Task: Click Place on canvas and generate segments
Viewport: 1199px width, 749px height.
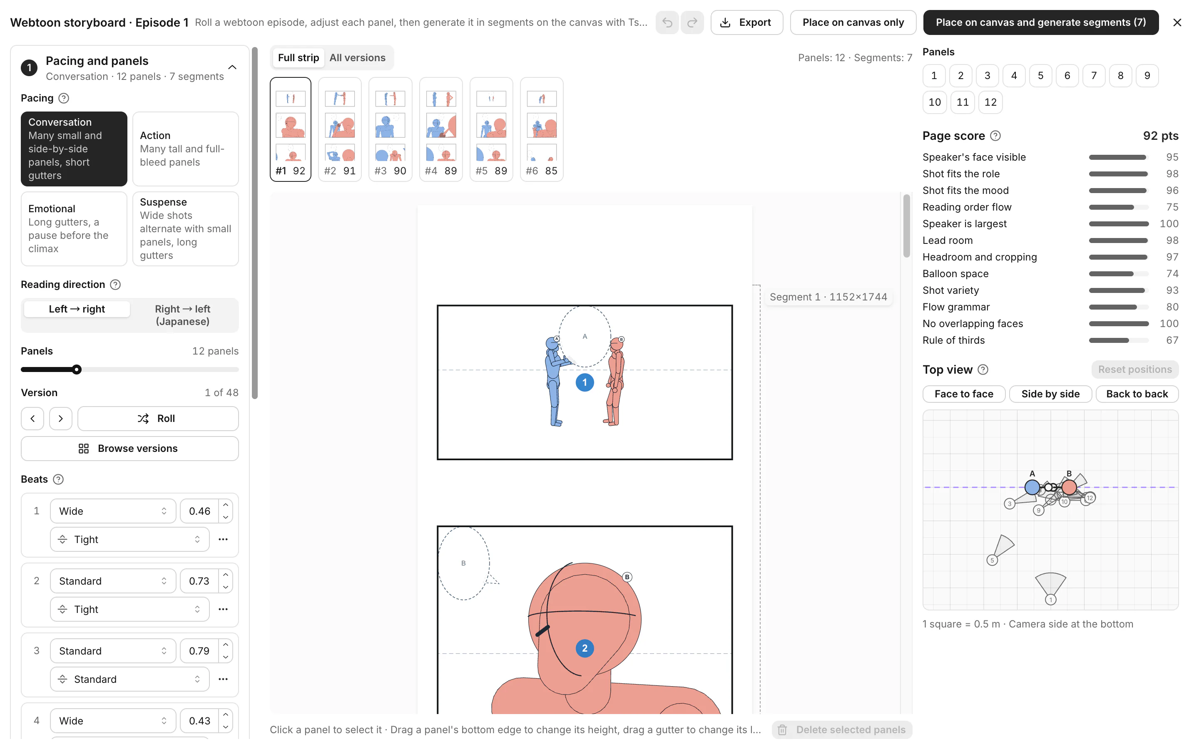Action: pyautogui.click(x=1040, y=22)
